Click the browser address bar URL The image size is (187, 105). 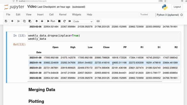[32, 1]
